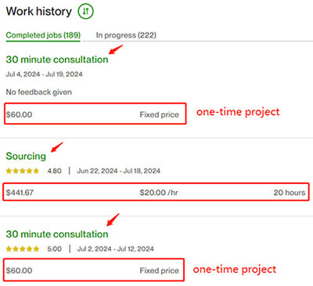Open the second 30 minute consultation job
The width and height of the screenshot is (313, 286).
click(x=57, y=234)
